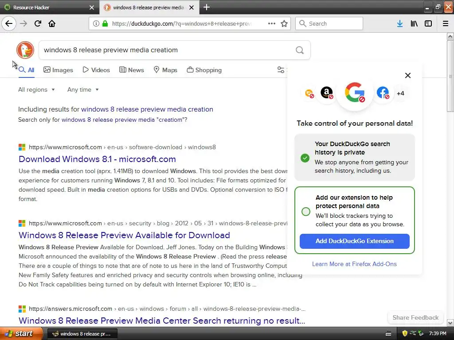Search only for the "creatiom" query

pyautogui.click(x=124, y=120)
